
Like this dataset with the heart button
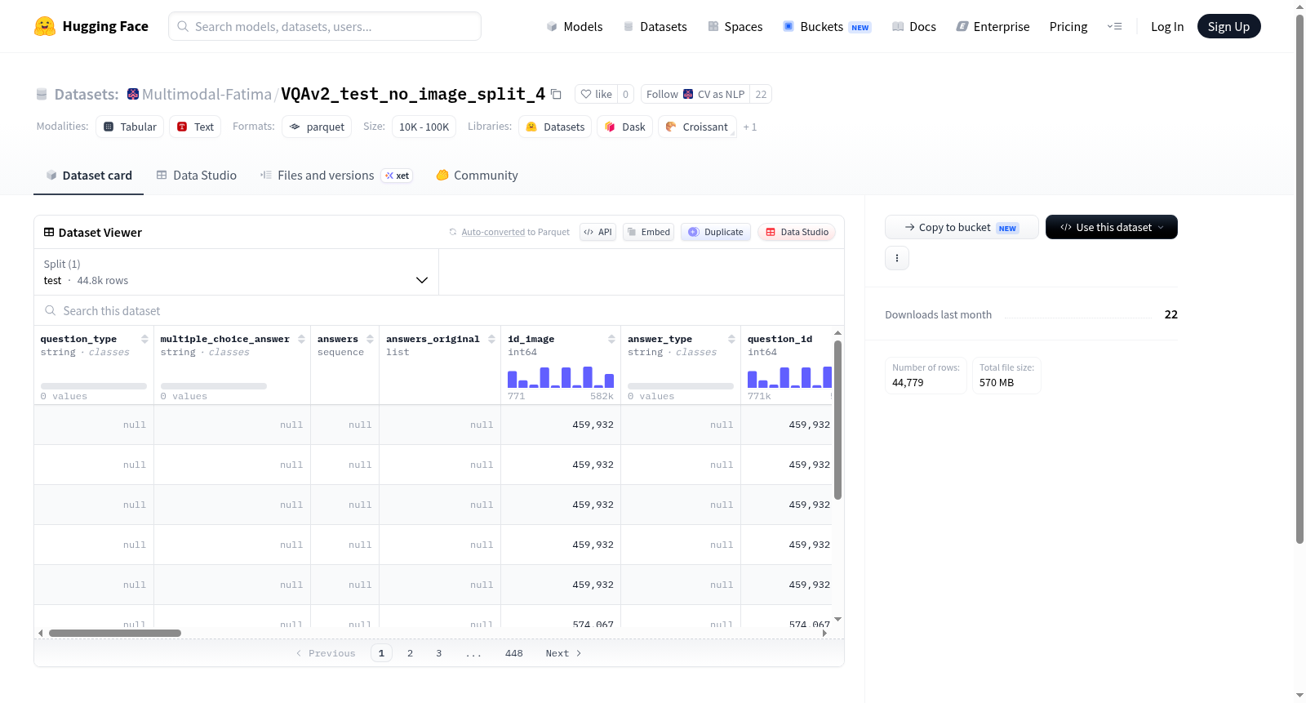(596, 94)
